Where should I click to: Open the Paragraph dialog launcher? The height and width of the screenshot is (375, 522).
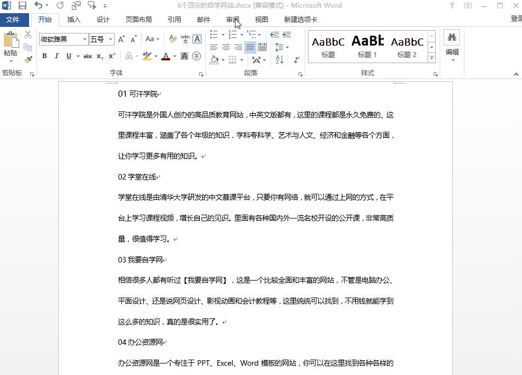pyautogui.click(x=300, y=74)
